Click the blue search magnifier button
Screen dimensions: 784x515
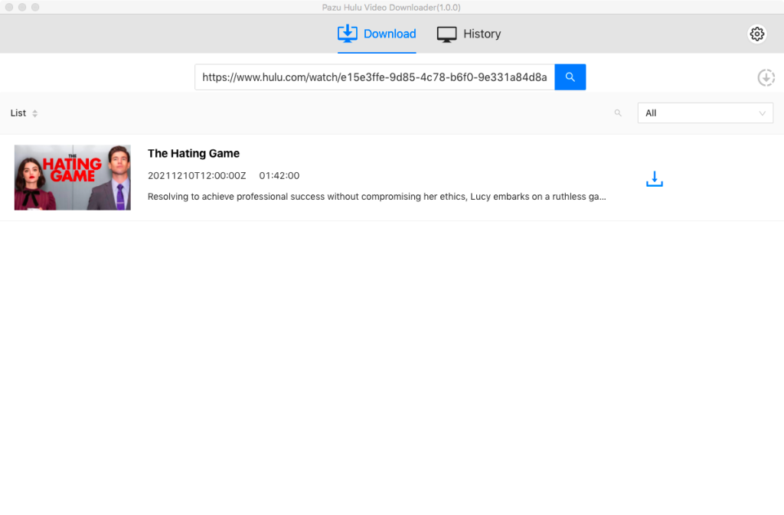pos(570,77)
